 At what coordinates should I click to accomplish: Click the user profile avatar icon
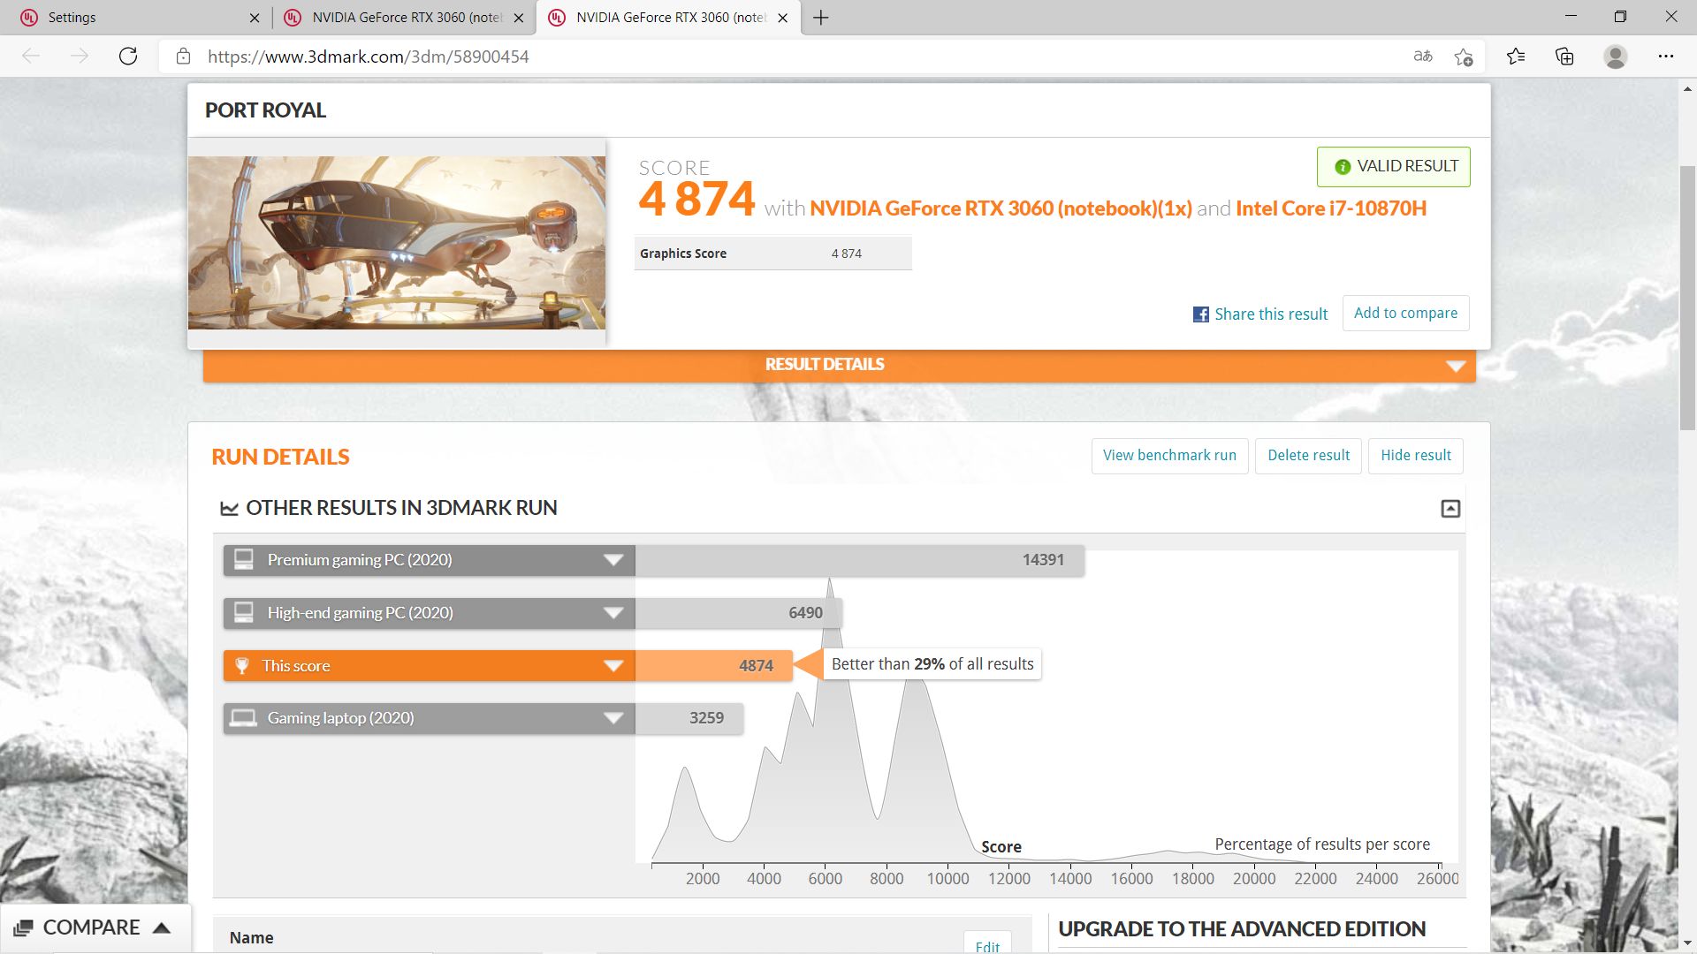click(x=1615, y=57)
